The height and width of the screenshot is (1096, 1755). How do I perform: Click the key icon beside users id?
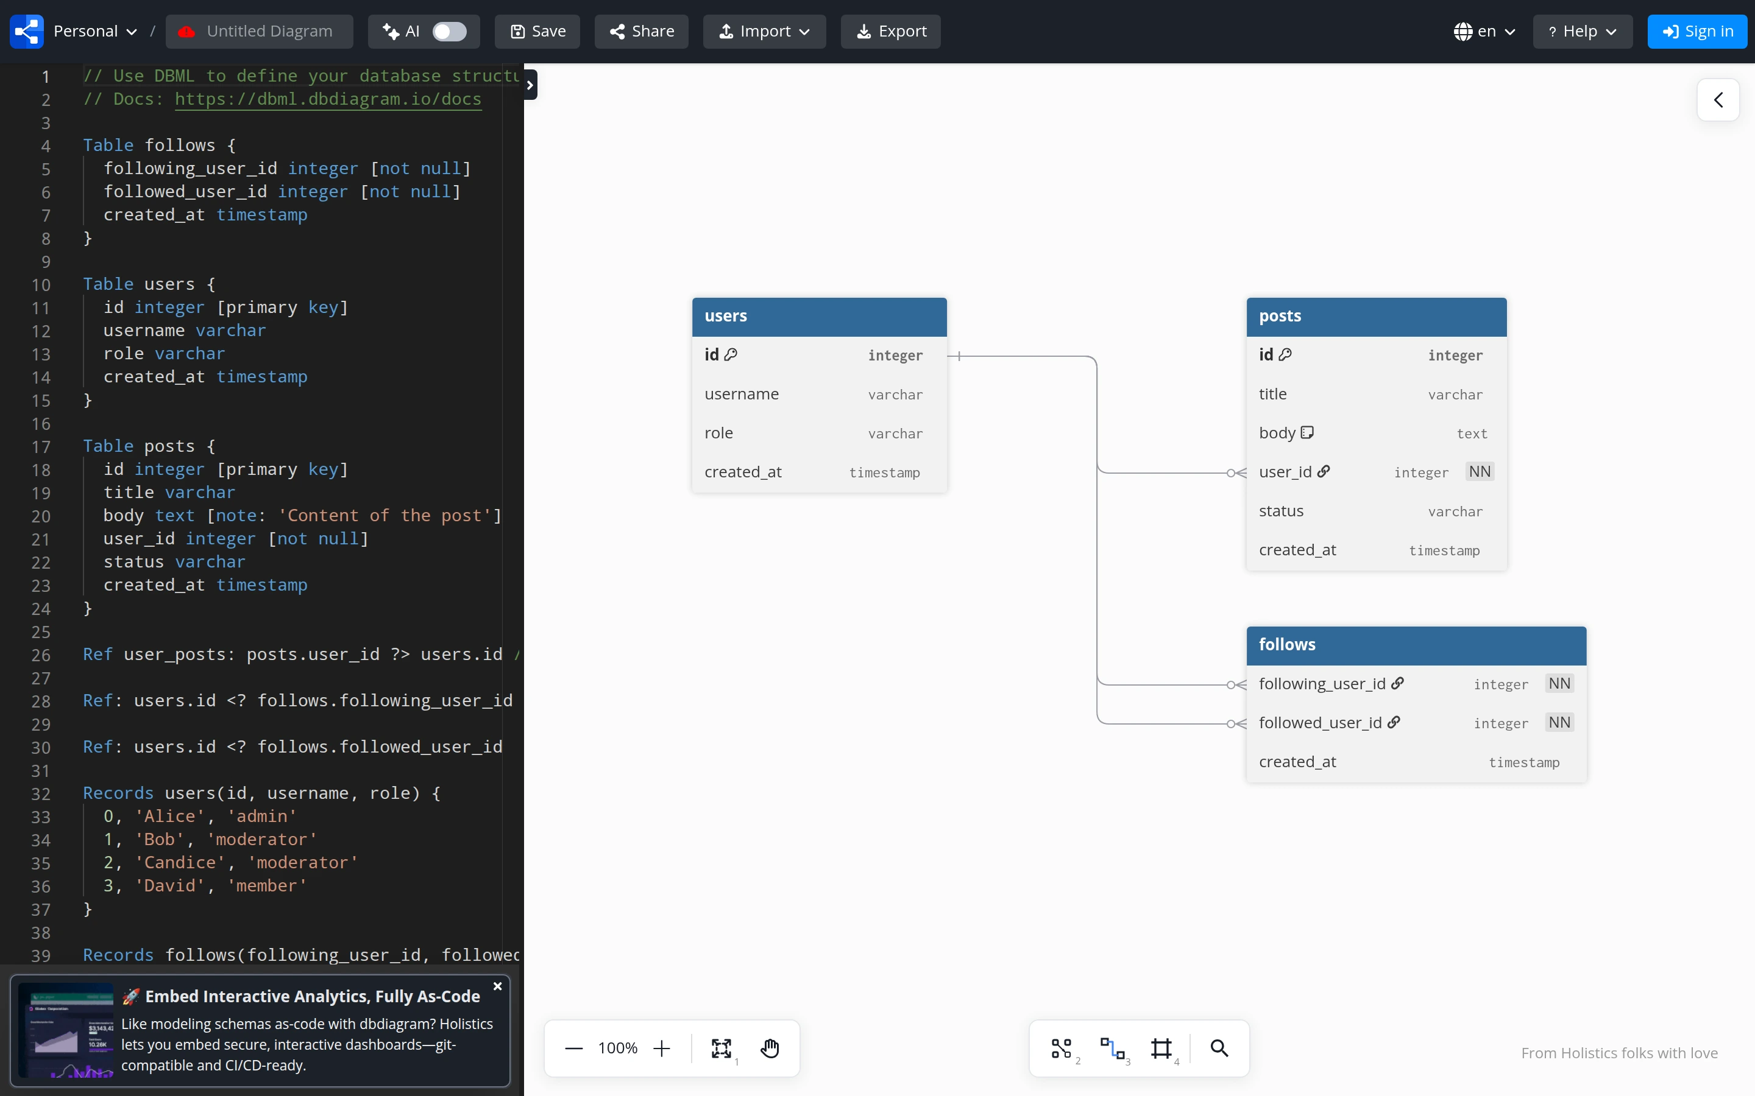pos(731,354)
